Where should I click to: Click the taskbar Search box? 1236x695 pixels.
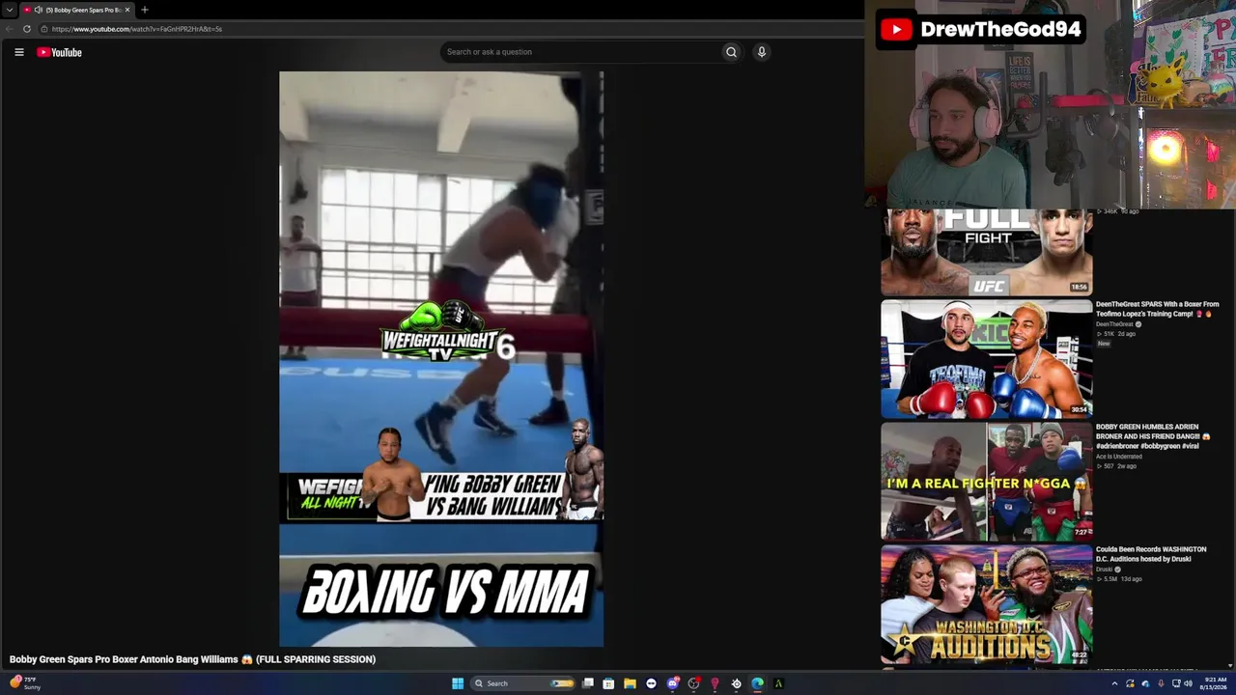pyautogui.click(x=522, y=683)
